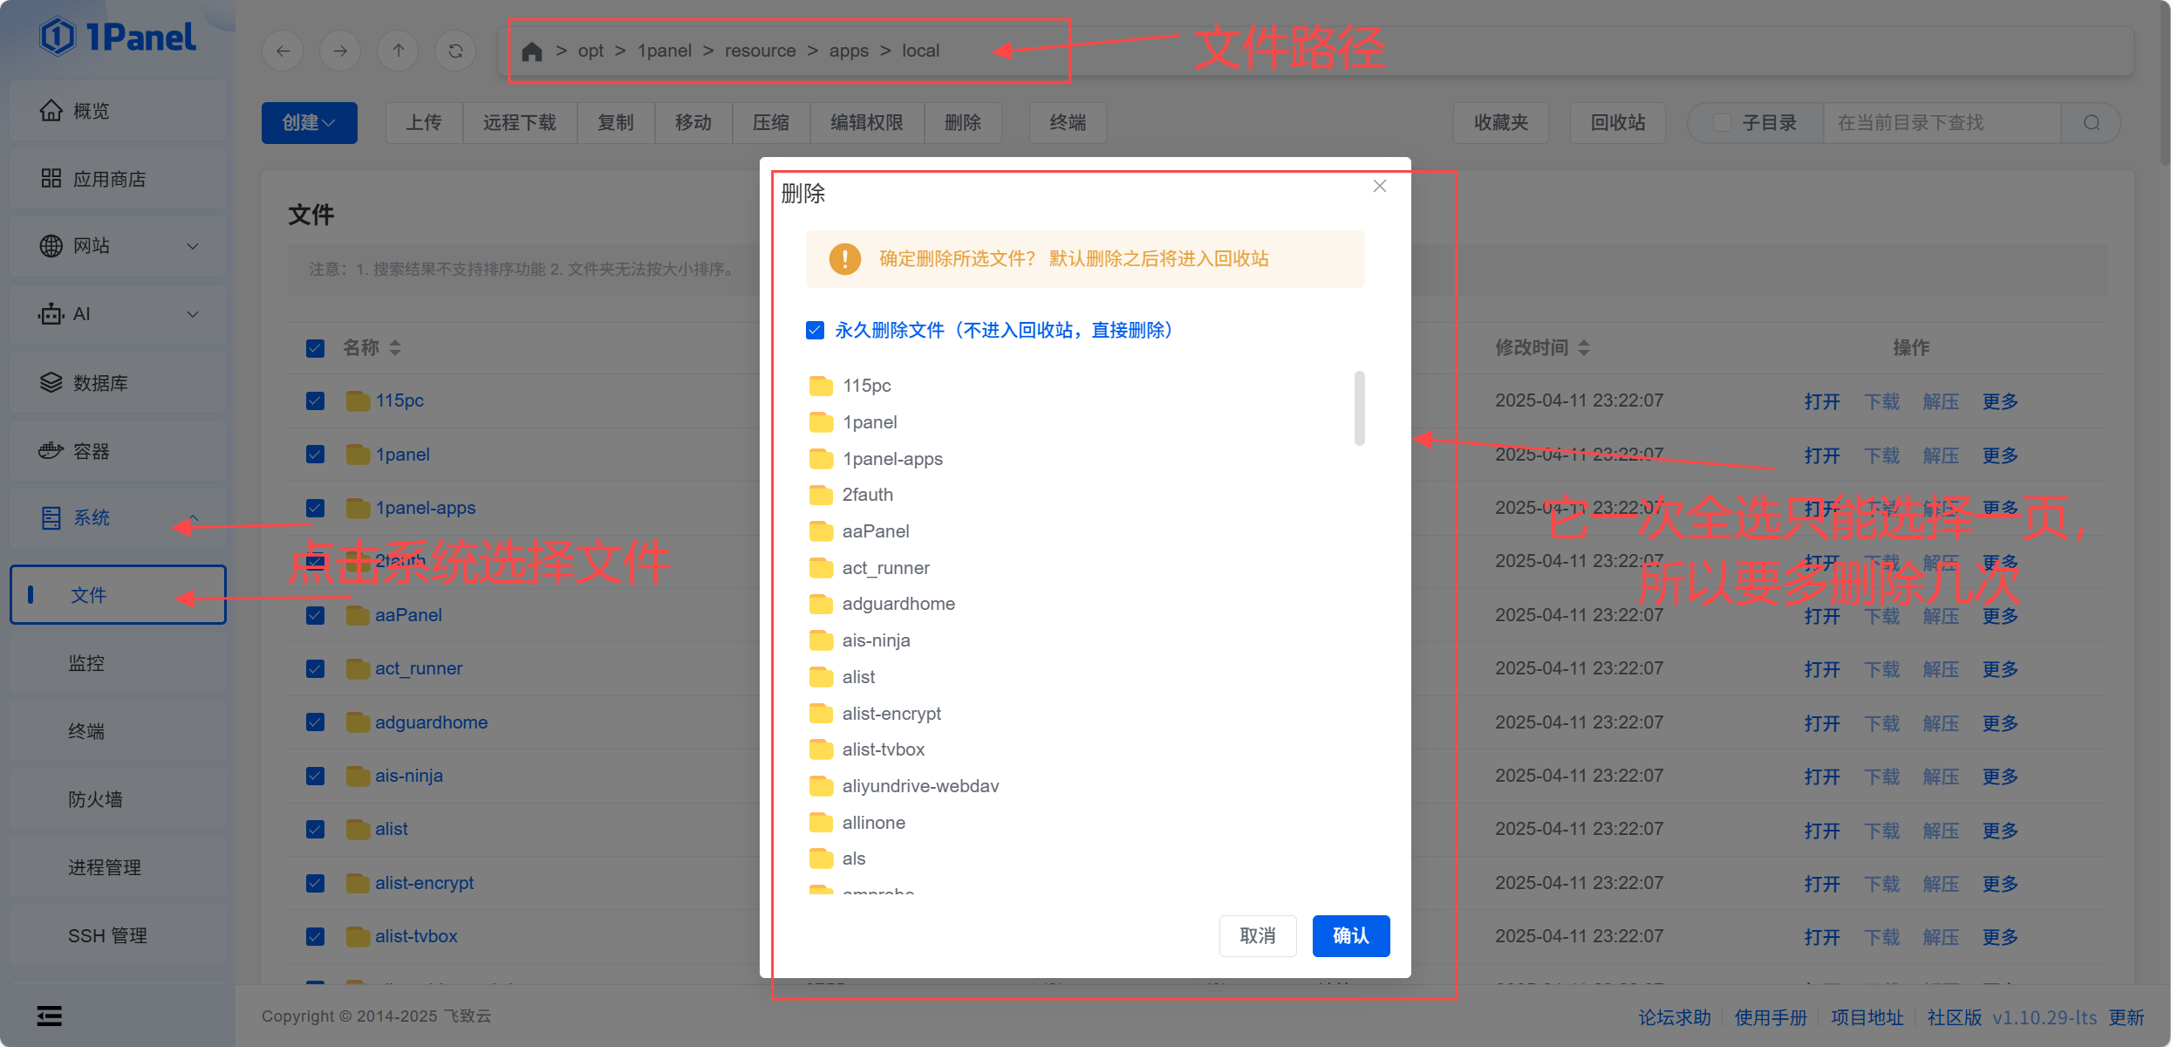Expand the 网站 website menu
Screen dimensions: 2171x1047
click(x=118, y=246)
